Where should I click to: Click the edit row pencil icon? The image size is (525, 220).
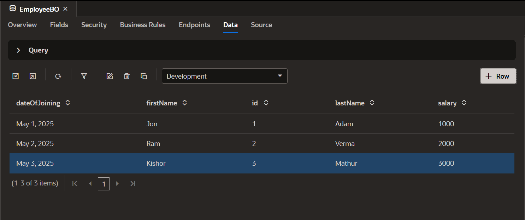pos(110,76)
